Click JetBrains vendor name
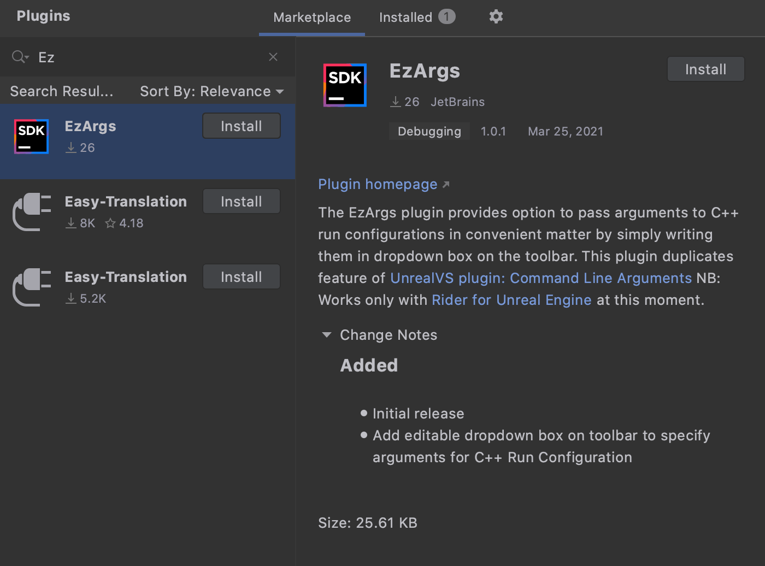 pyautogui.click(x=457, y=102)
